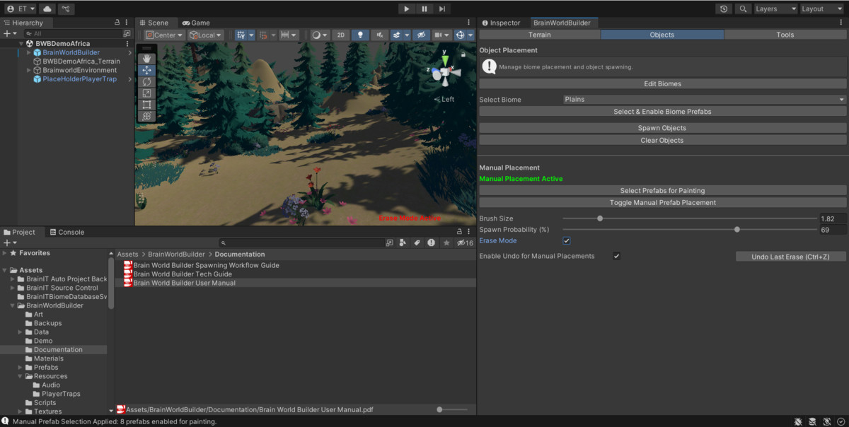
Task: Click Toggle Manual Prefab Placement button
Action: (662, 203)
